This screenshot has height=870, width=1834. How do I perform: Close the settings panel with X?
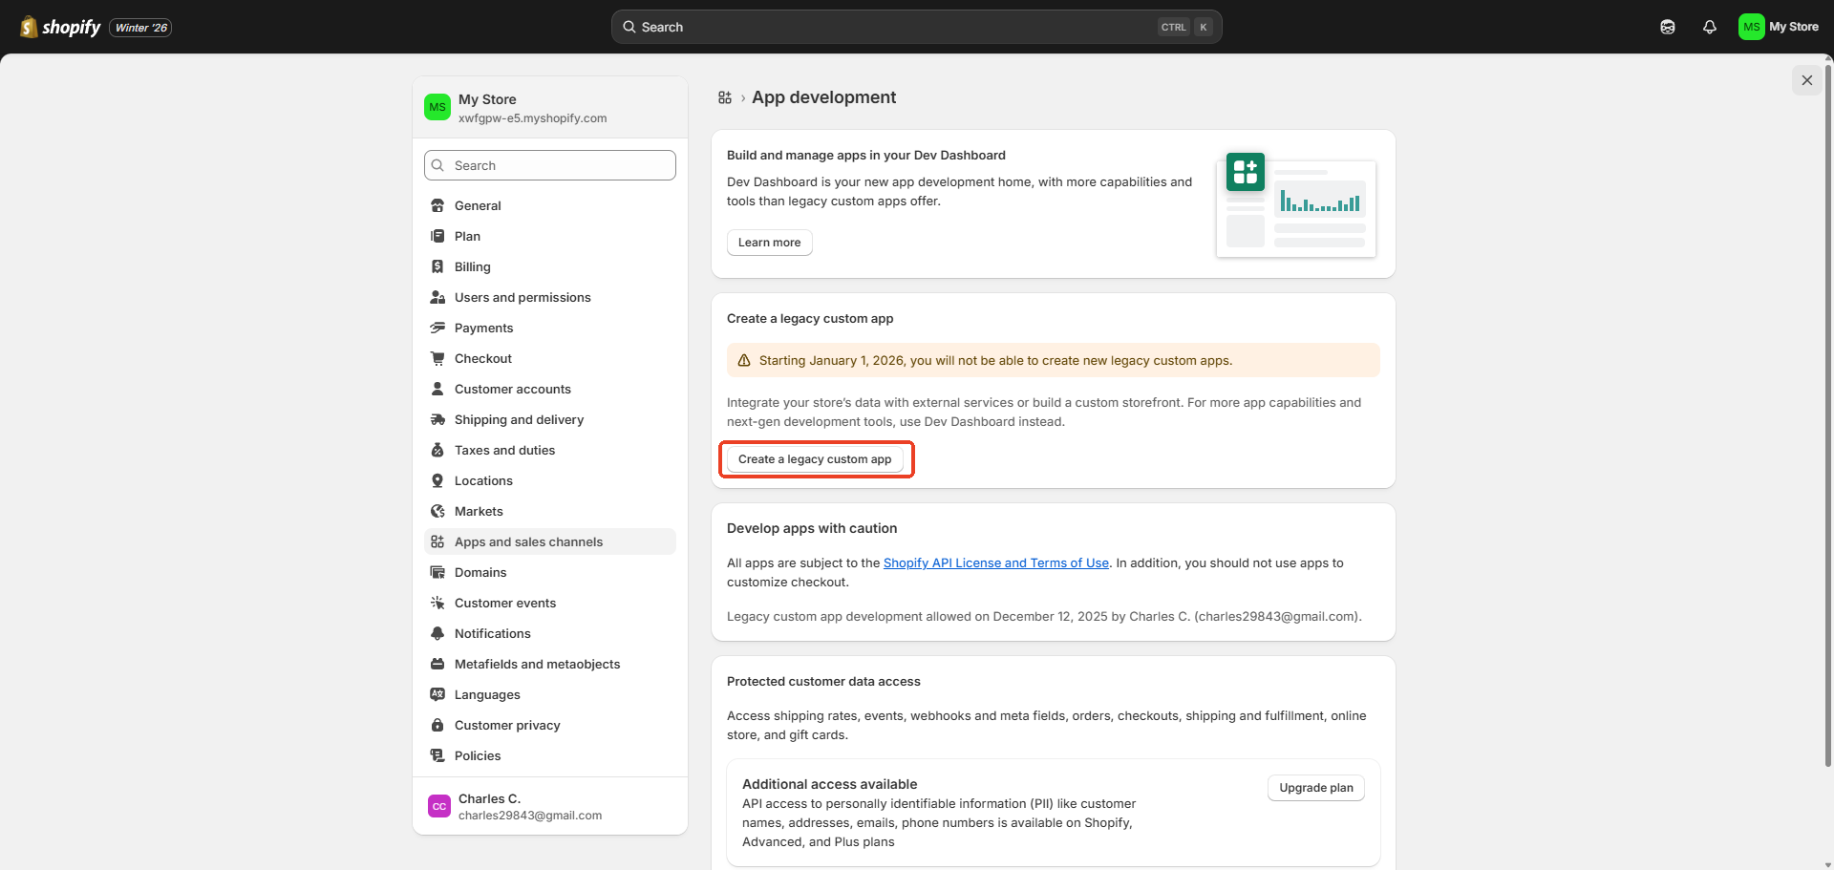[x=1806, y=80]
